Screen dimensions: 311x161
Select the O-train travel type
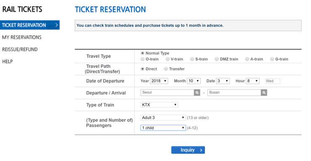(142, 59)
